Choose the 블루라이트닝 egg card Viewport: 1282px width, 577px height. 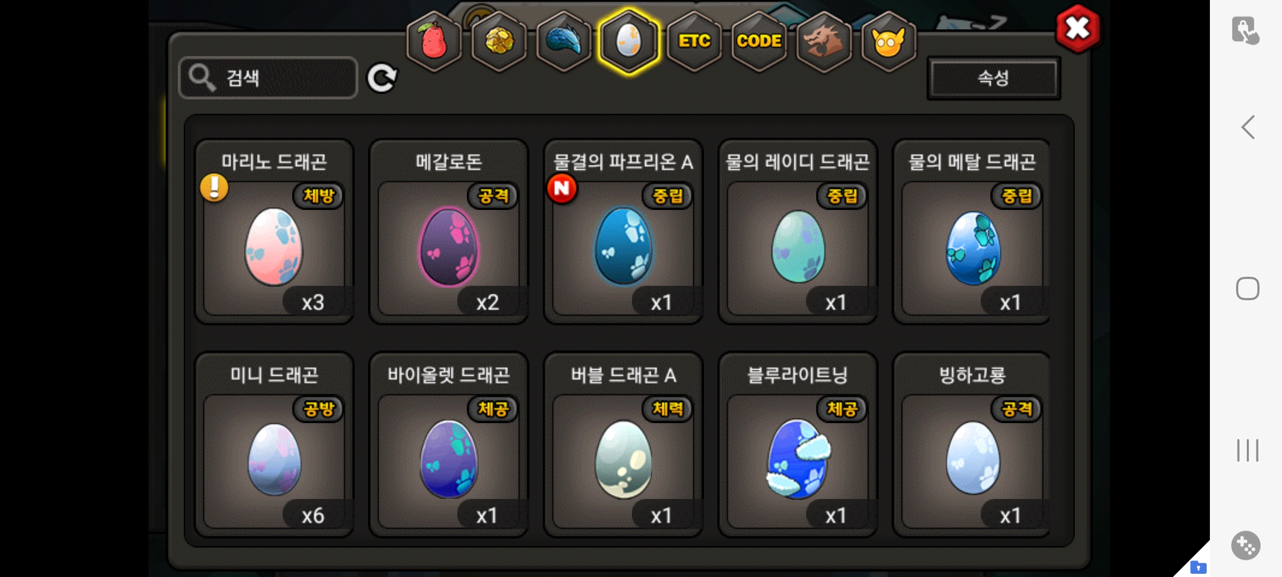coord(798,445)
